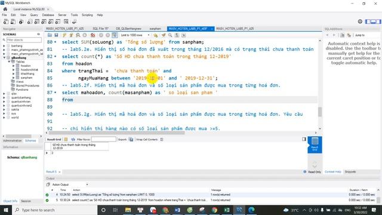The width and height of the screenshot is (382, 215).
Task: Open the Context Help tab
Action: pyautogui.click(x=333, y=171)
